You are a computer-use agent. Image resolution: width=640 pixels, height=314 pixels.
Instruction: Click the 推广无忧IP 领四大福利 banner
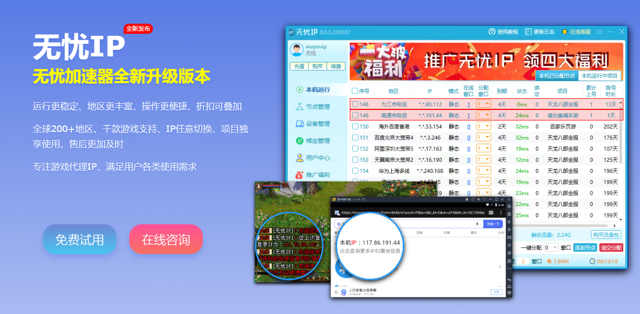pos(486,61)
